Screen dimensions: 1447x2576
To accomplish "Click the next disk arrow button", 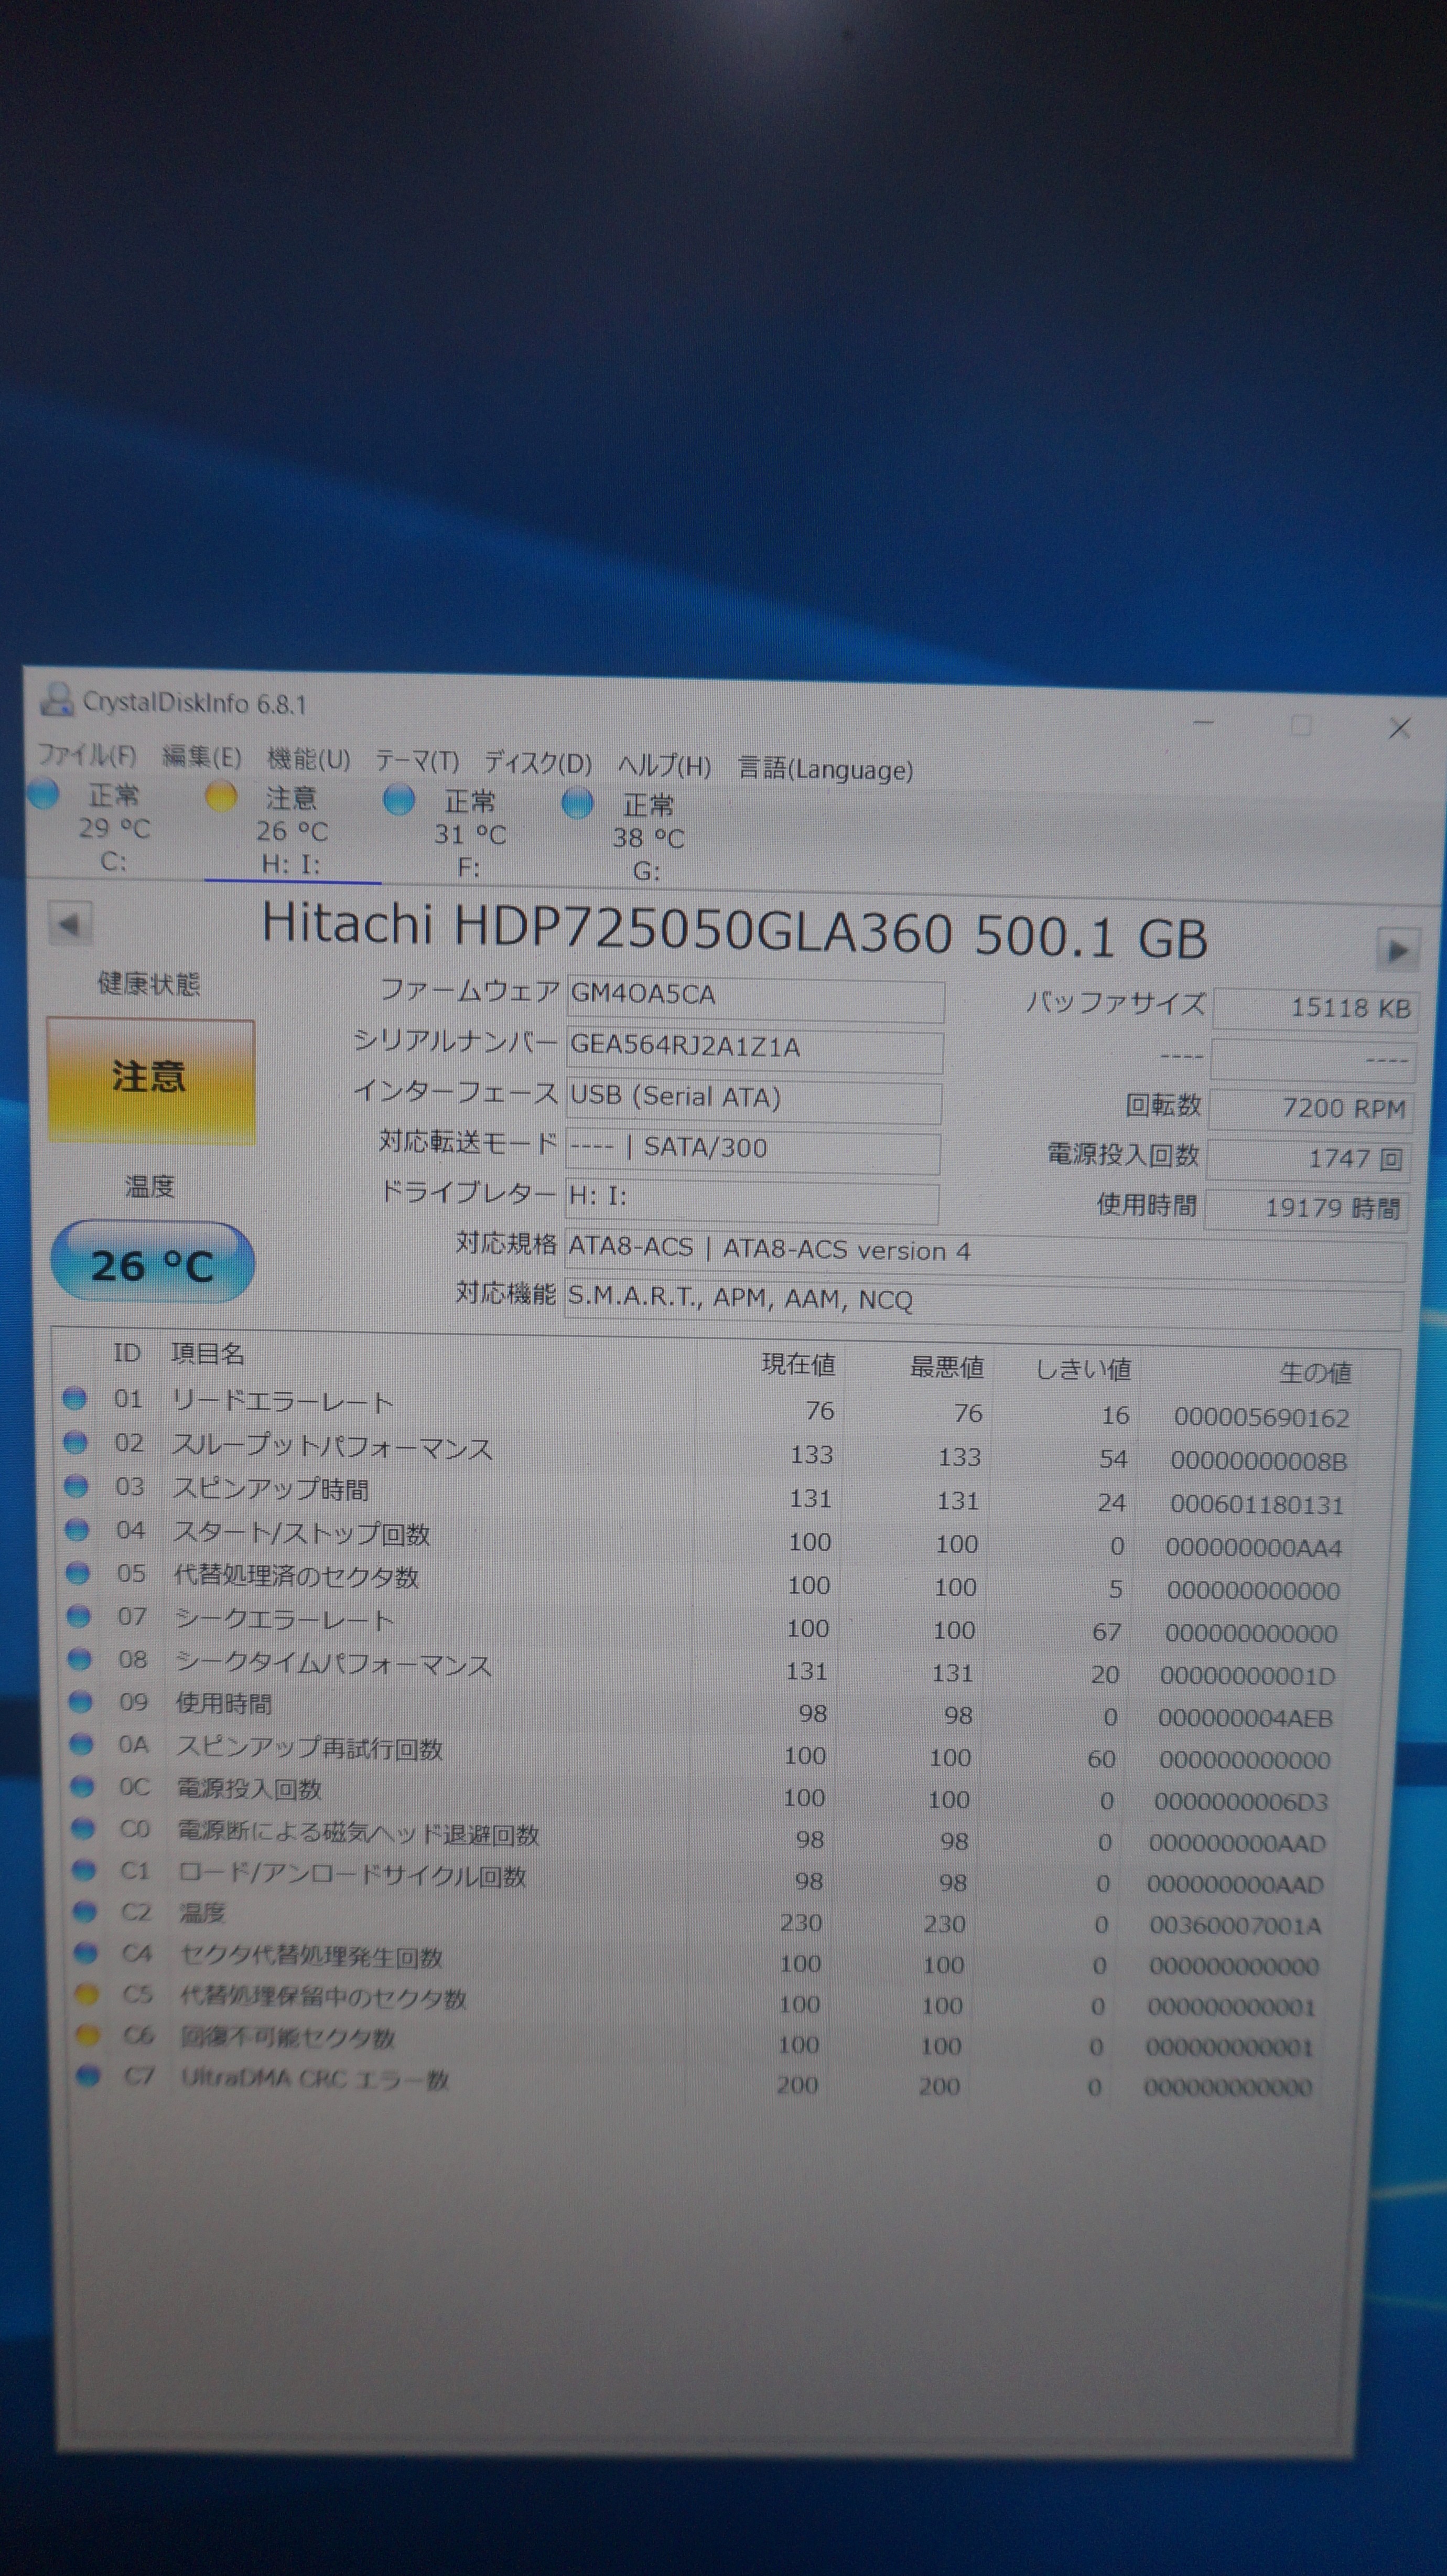I will [1397, 949].
